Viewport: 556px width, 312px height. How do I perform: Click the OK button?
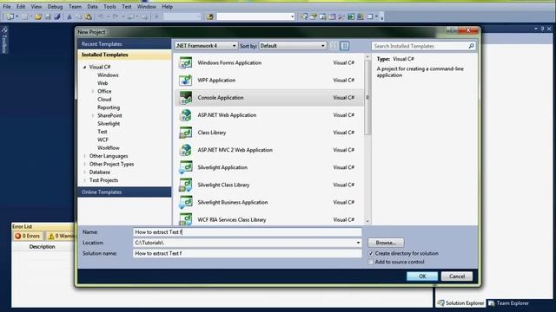click(422, 276)
